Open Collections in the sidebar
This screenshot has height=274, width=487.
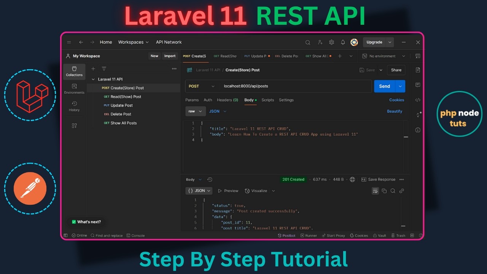(74, 71)
